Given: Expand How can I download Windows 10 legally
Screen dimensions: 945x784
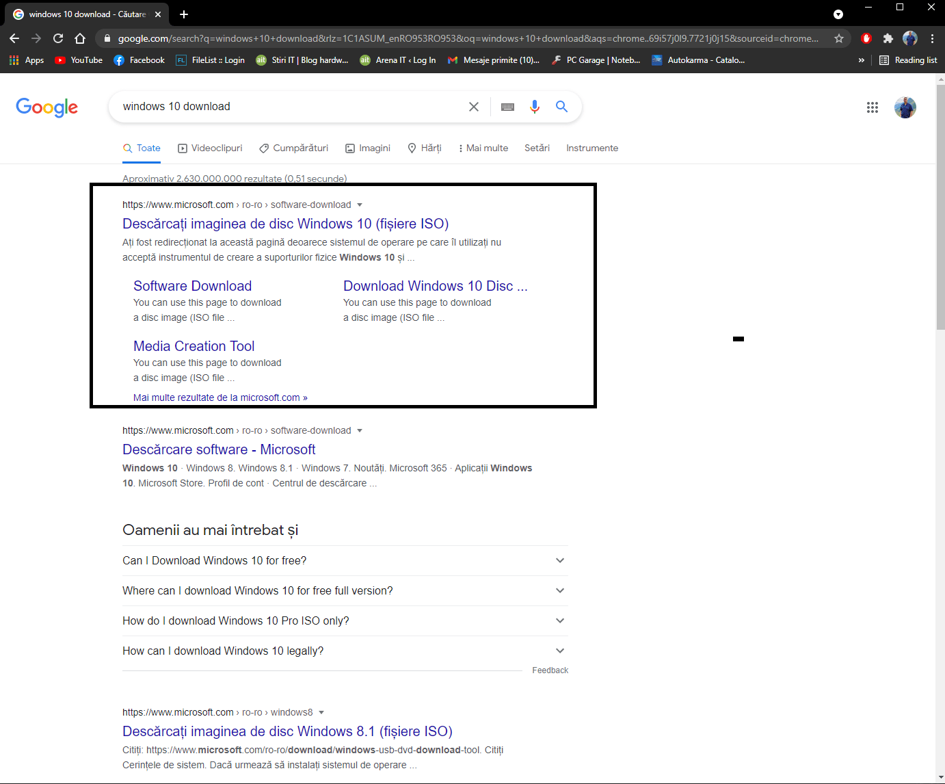Looking at the screenshot, I should pos(345,651).
